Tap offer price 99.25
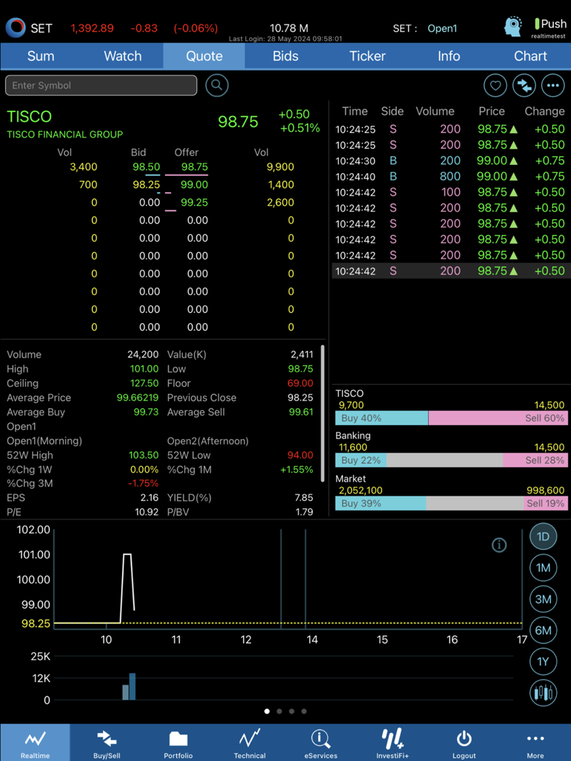The width and height of the screenshot is (571, 761). coord(194,203)
